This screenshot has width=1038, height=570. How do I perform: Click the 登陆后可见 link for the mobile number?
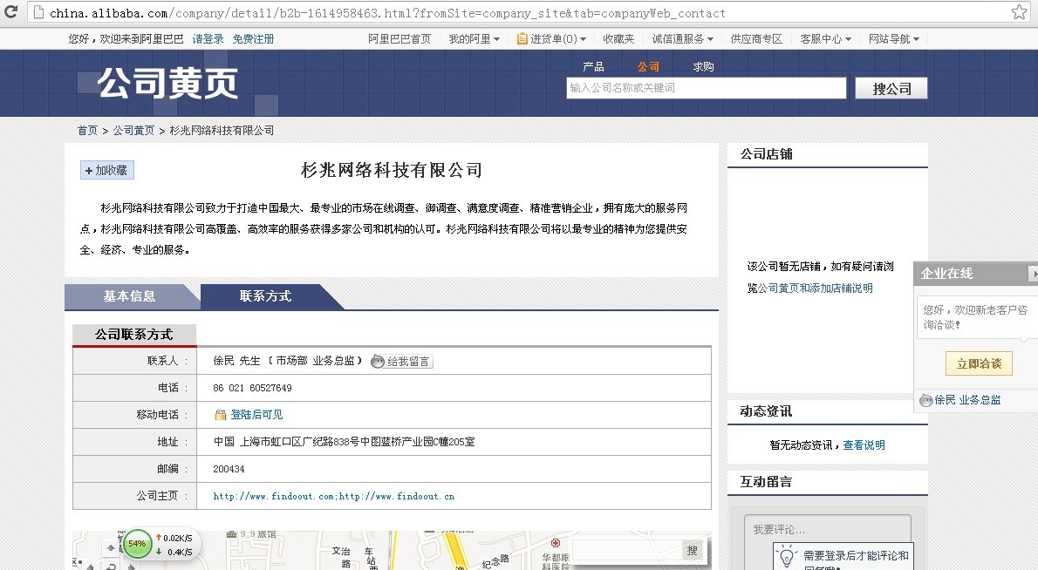[256, 415]
